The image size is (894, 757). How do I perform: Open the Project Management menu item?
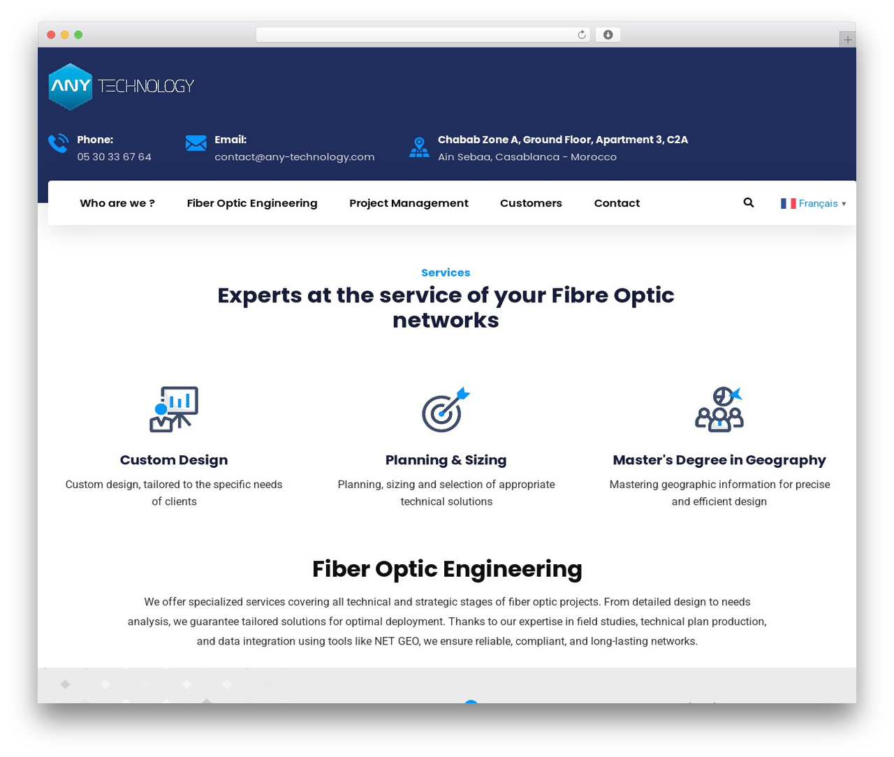pyautogui.click(x=409, y=203)
